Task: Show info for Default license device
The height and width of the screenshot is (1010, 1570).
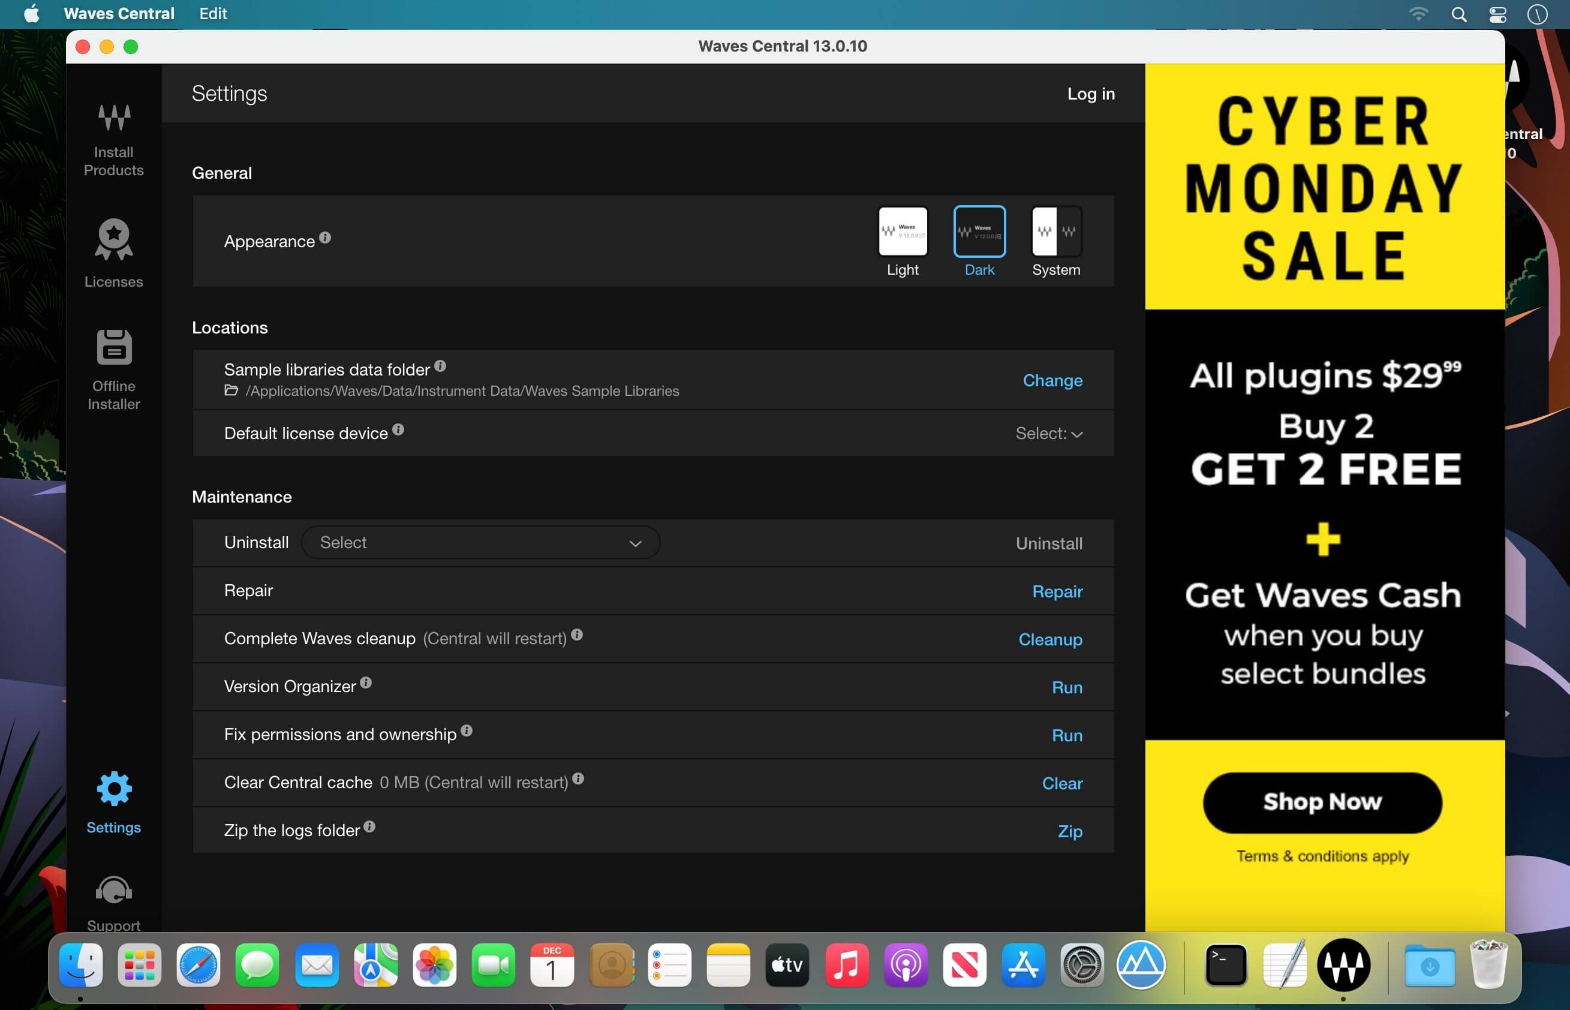Action: pyautogui.click(x=398, y=429)
